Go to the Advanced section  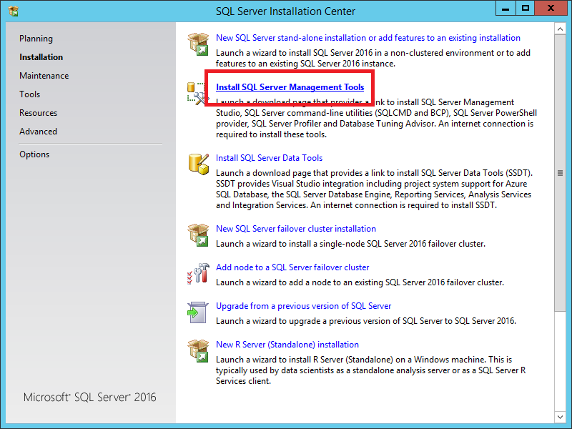point(38,132)
